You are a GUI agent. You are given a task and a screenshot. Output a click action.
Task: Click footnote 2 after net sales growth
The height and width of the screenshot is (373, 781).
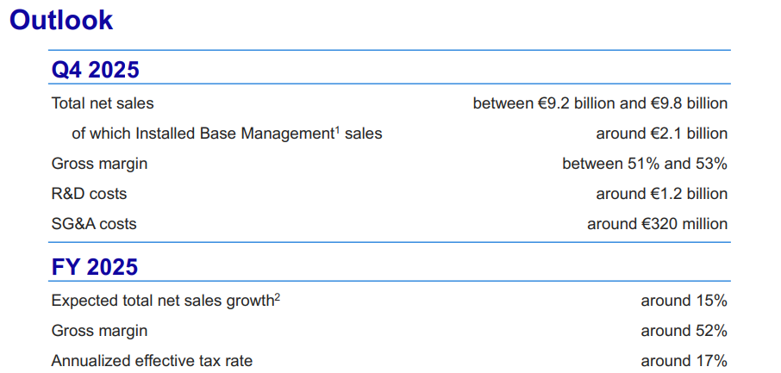pyautogui.click(x=278, y=297)
